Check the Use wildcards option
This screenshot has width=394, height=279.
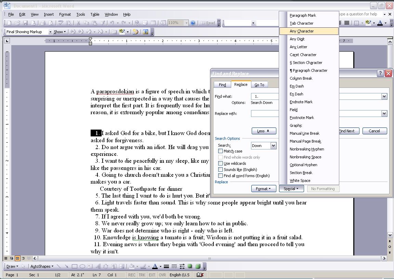click(221, 163)
